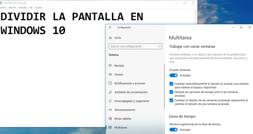Click the Pantalla monitor icon
Screen dimensions: 253x134
click(110, 65)
